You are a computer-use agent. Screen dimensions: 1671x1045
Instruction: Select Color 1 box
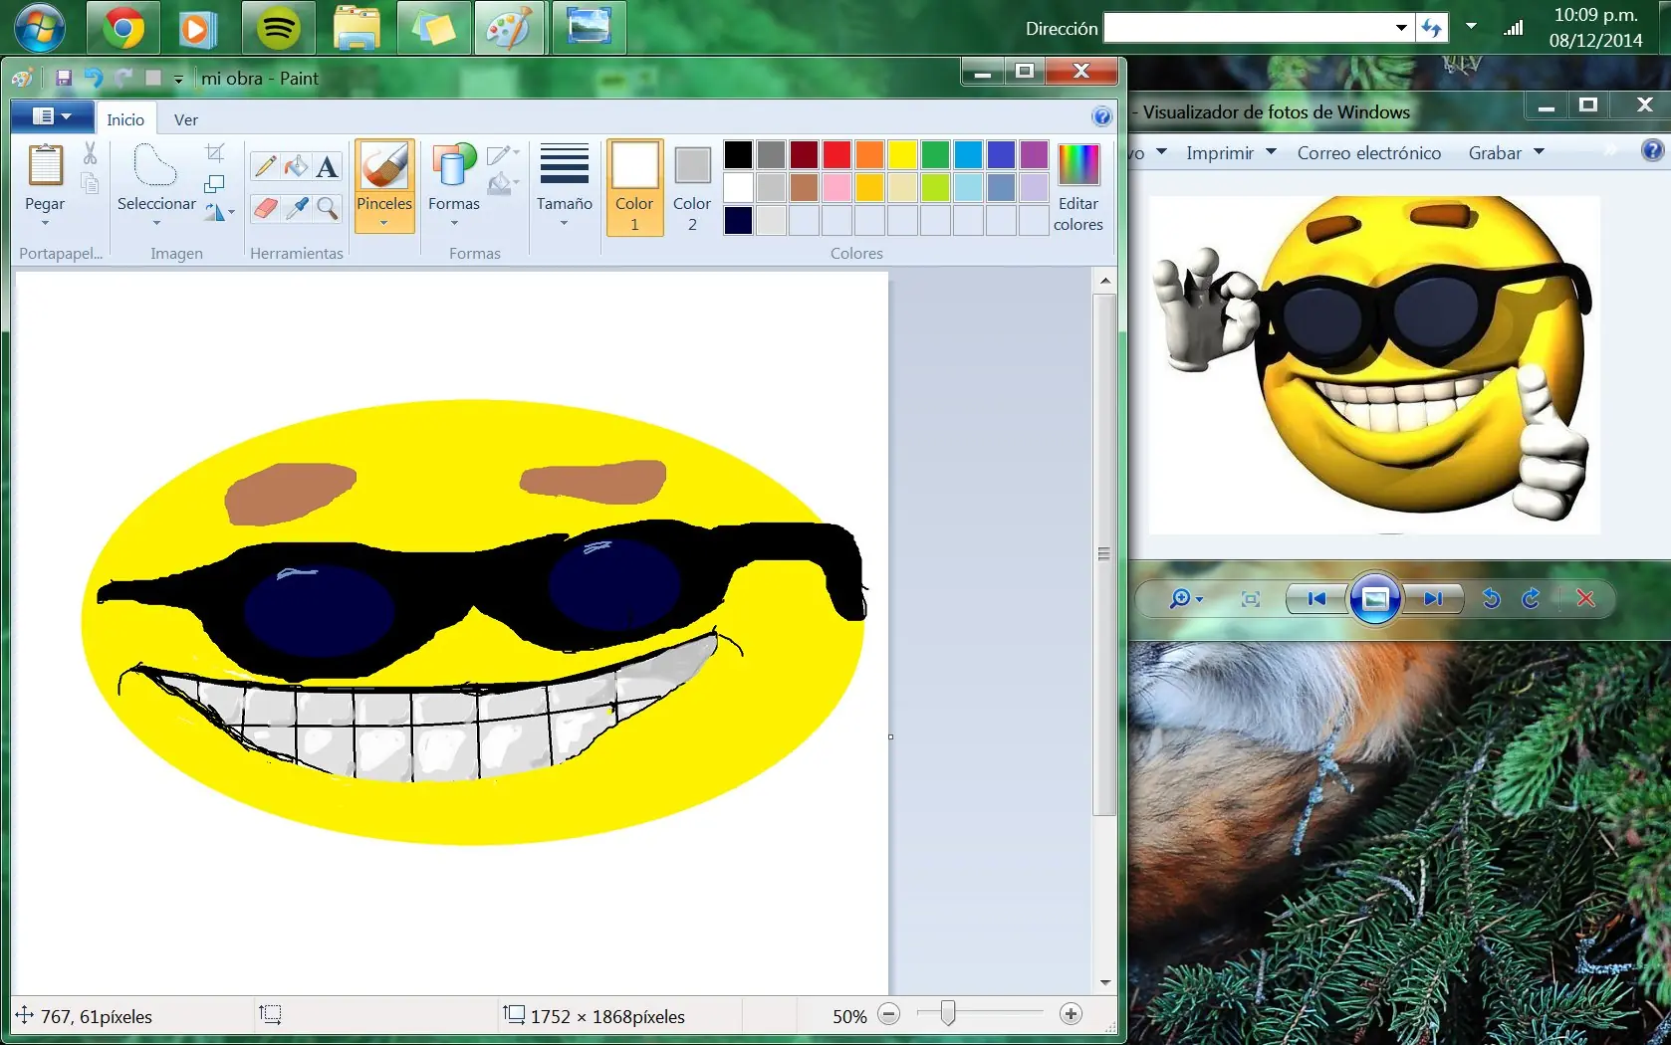634,187
